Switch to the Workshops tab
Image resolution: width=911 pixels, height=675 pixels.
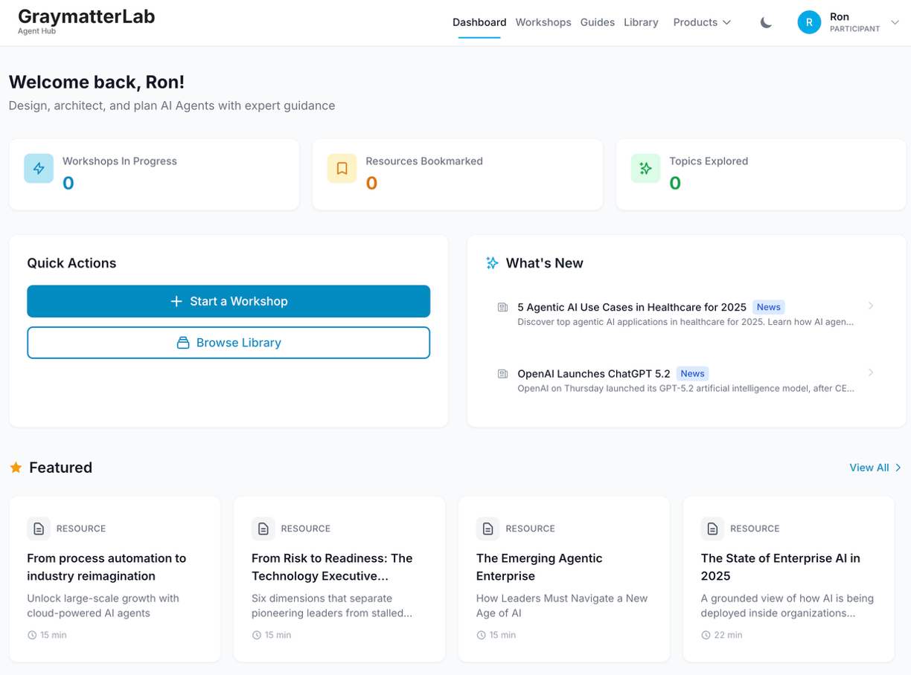[x=543, y=22]
